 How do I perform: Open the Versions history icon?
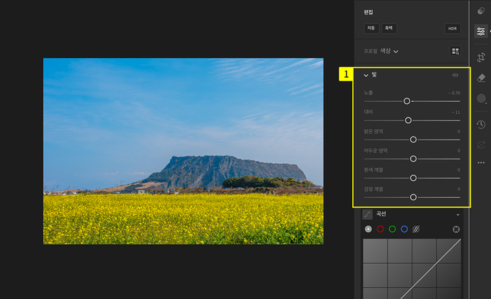point(481,124)
